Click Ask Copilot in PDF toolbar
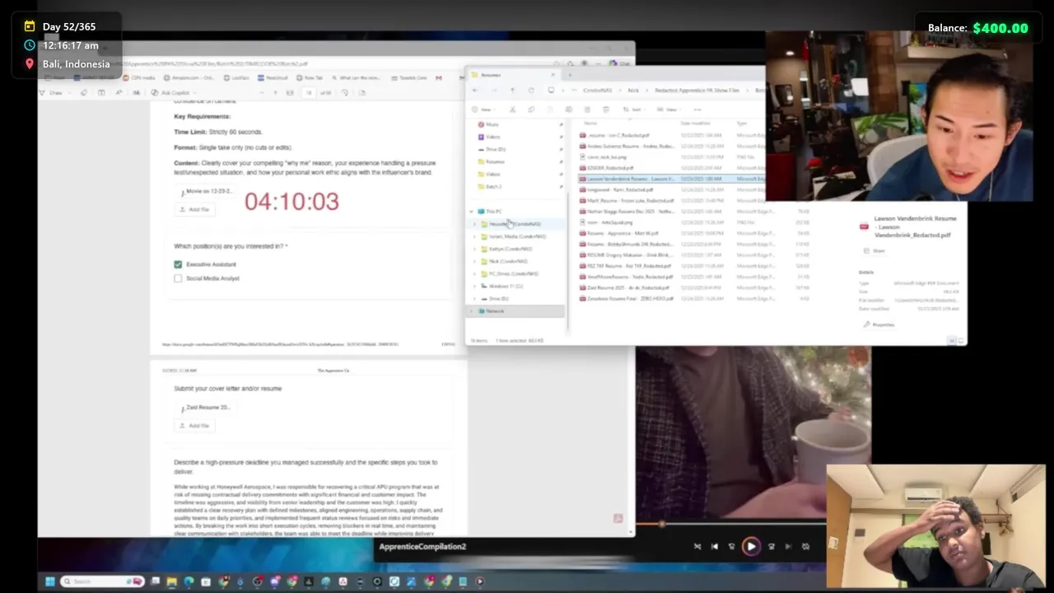Viewport: 1054px width, 593px height. pos(175,92)
